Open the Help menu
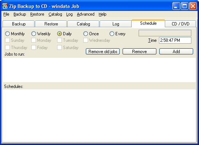 [x=103, y=14]
